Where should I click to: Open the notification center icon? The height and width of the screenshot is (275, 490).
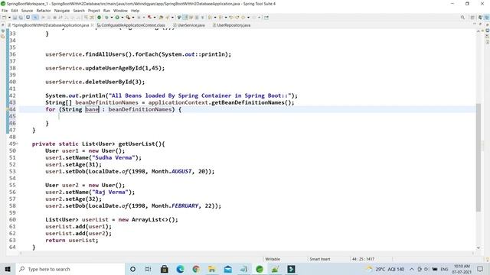point(480,269)
